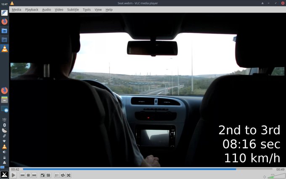
Task: Adjust the volume slider
Action: tap(276, 176)
